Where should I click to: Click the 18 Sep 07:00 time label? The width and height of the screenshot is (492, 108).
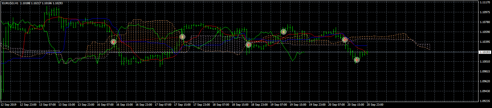click(221, 105)
